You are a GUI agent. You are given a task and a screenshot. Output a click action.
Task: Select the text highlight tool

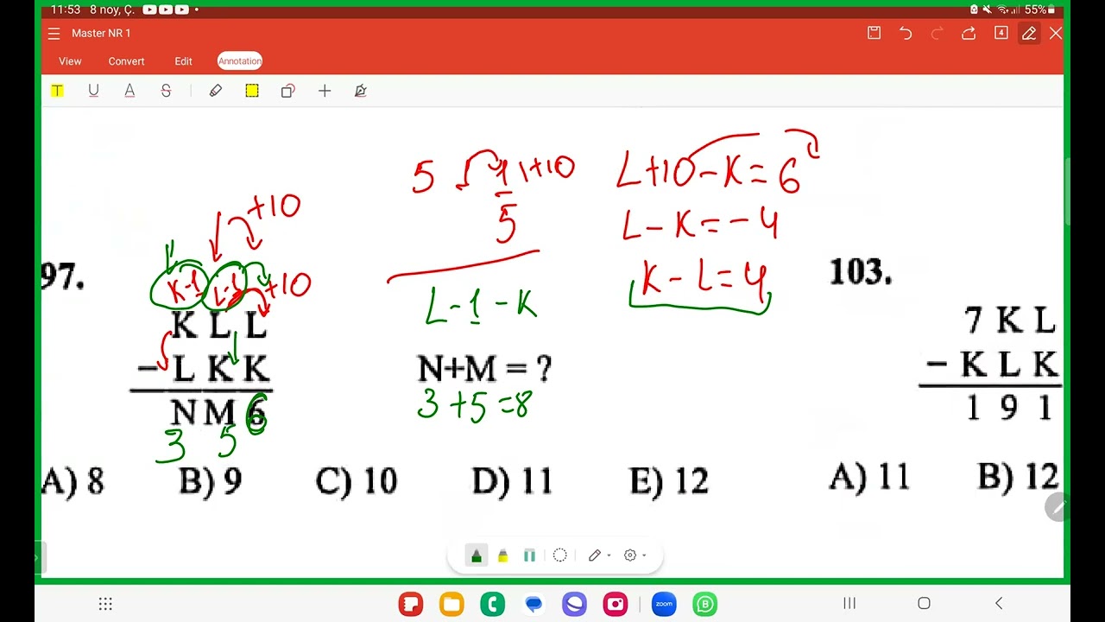tap(57, 91)
